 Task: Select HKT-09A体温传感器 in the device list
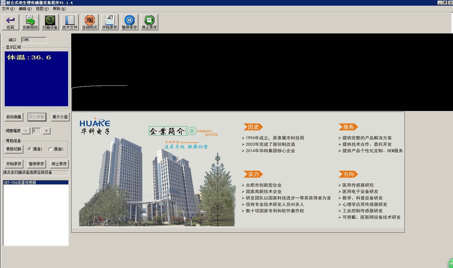tap(20, 183)
